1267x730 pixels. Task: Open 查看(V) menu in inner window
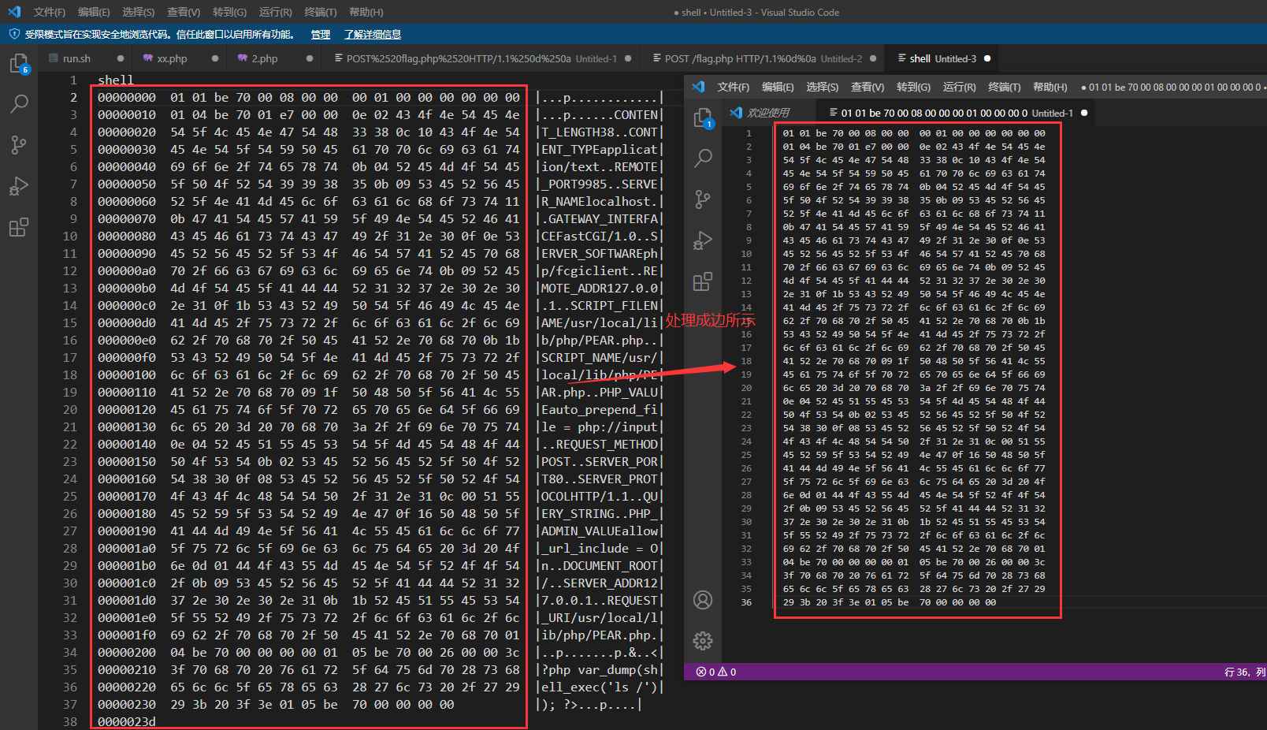tap(868, 87)
